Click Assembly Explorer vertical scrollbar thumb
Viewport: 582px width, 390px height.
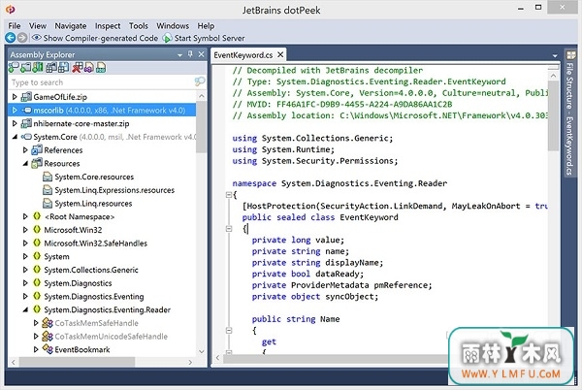(x=202, y=126)
